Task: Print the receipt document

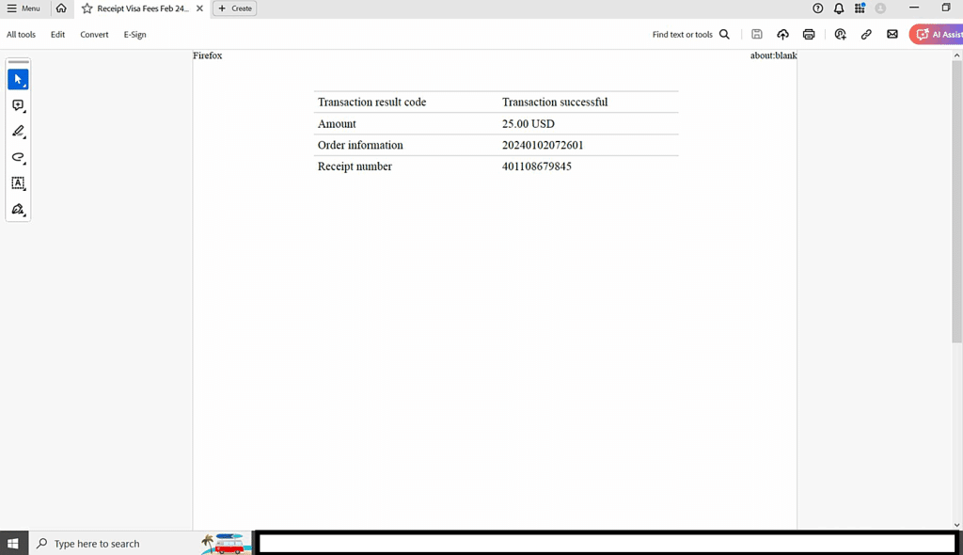Action: (809, 35)
